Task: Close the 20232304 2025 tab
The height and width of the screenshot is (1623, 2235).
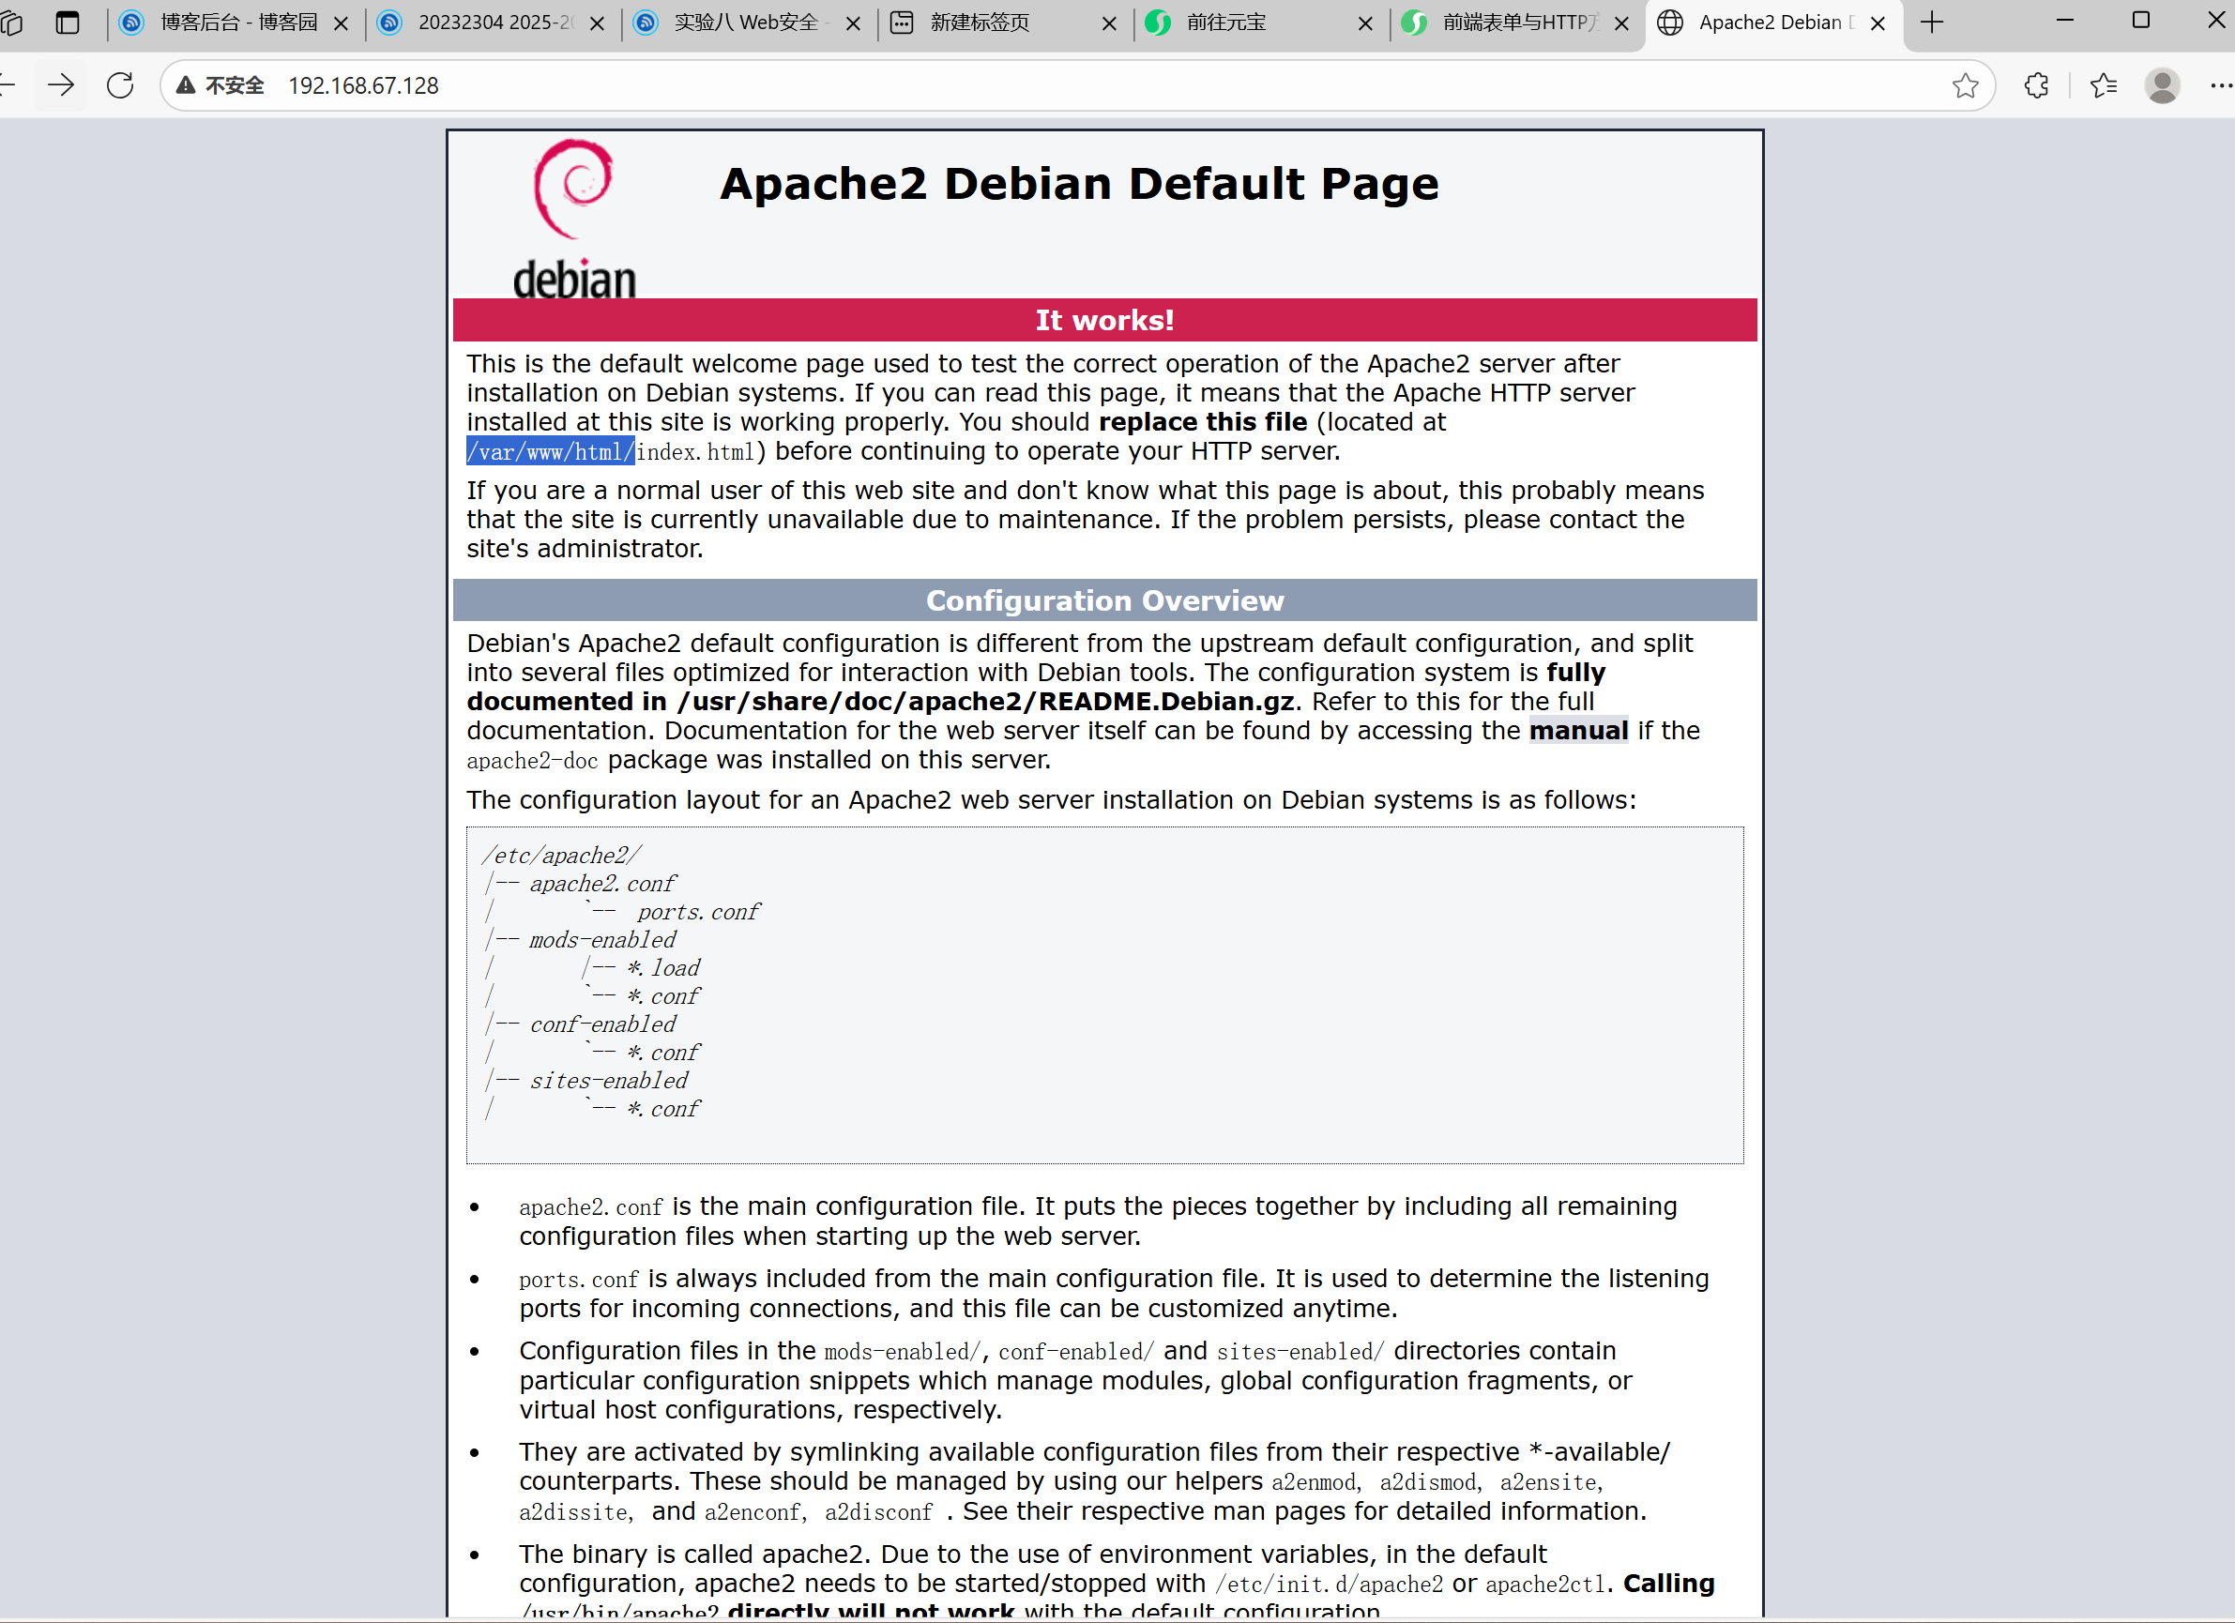Action: point(597,23)
